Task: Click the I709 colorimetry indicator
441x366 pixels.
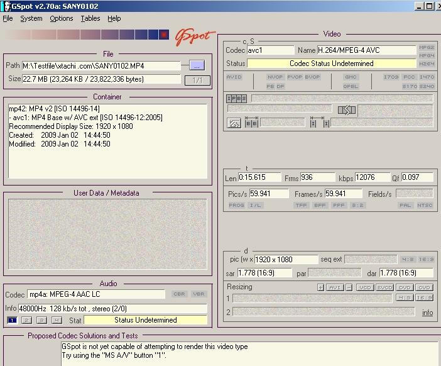Action: point(391,77)
